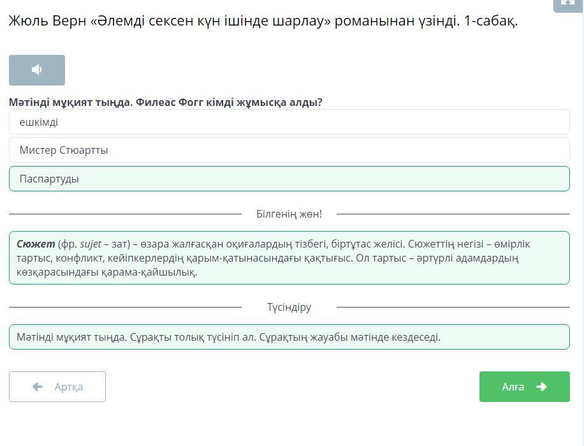584x446 pixels.
Task: Click the "Түсіндіру" section heading
Action: click(x=289, y=307)
